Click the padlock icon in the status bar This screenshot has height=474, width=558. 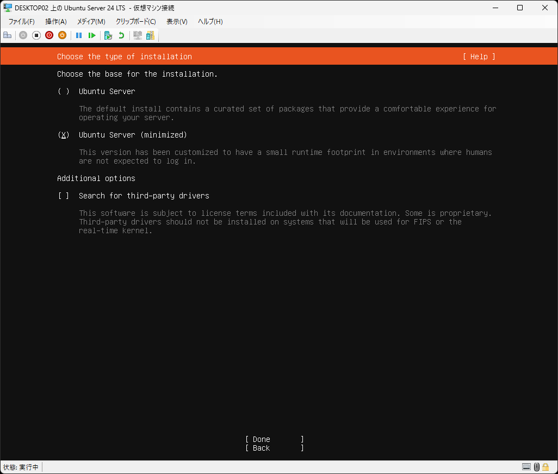coord(545,466)
